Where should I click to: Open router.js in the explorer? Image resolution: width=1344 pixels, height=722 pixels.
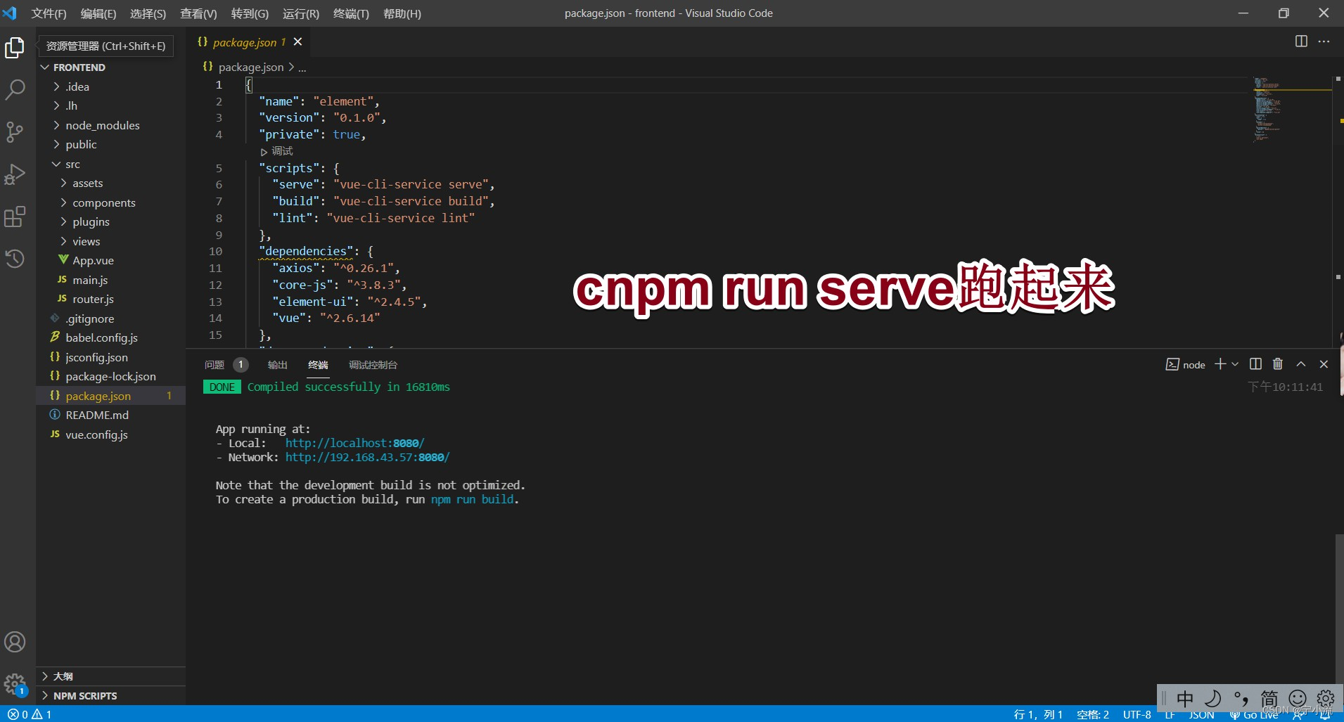[x=111, y=299]
